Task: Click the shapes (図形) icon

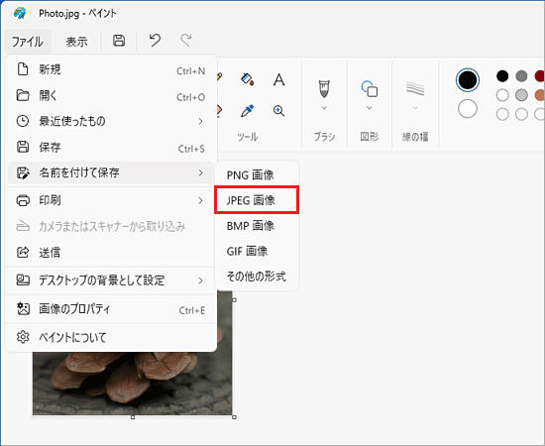Action: pyautogui.click(x=370, y=88)
